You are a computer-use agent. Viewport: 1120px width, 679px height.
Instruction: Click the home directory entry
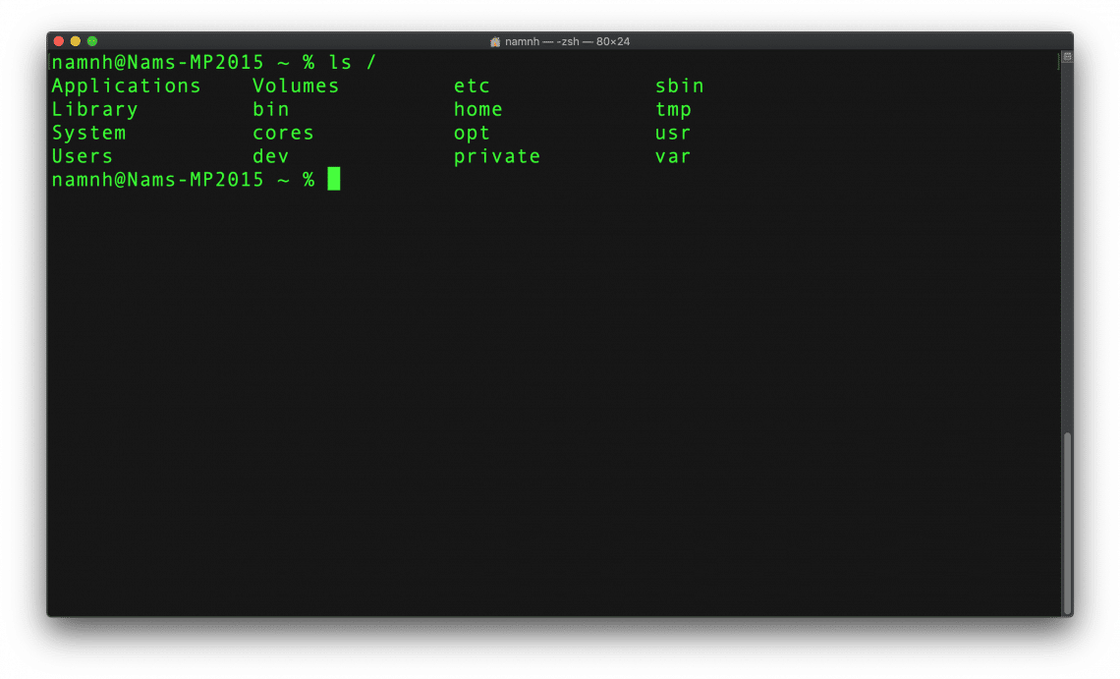click(x=478, y=109)
